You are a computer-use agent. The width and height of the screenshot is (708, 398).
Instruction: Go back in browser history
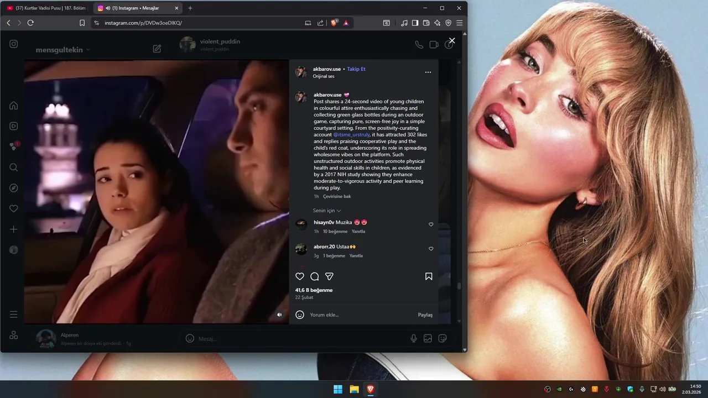(8, 23)
